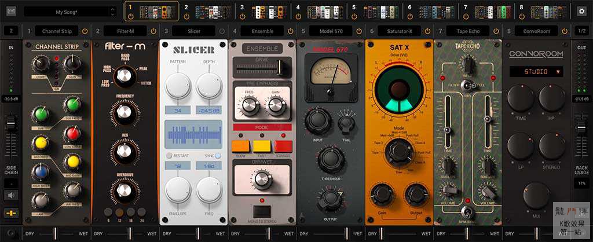
Task: Bypass Model 670 with its power icon
Action: coord(359,31)
